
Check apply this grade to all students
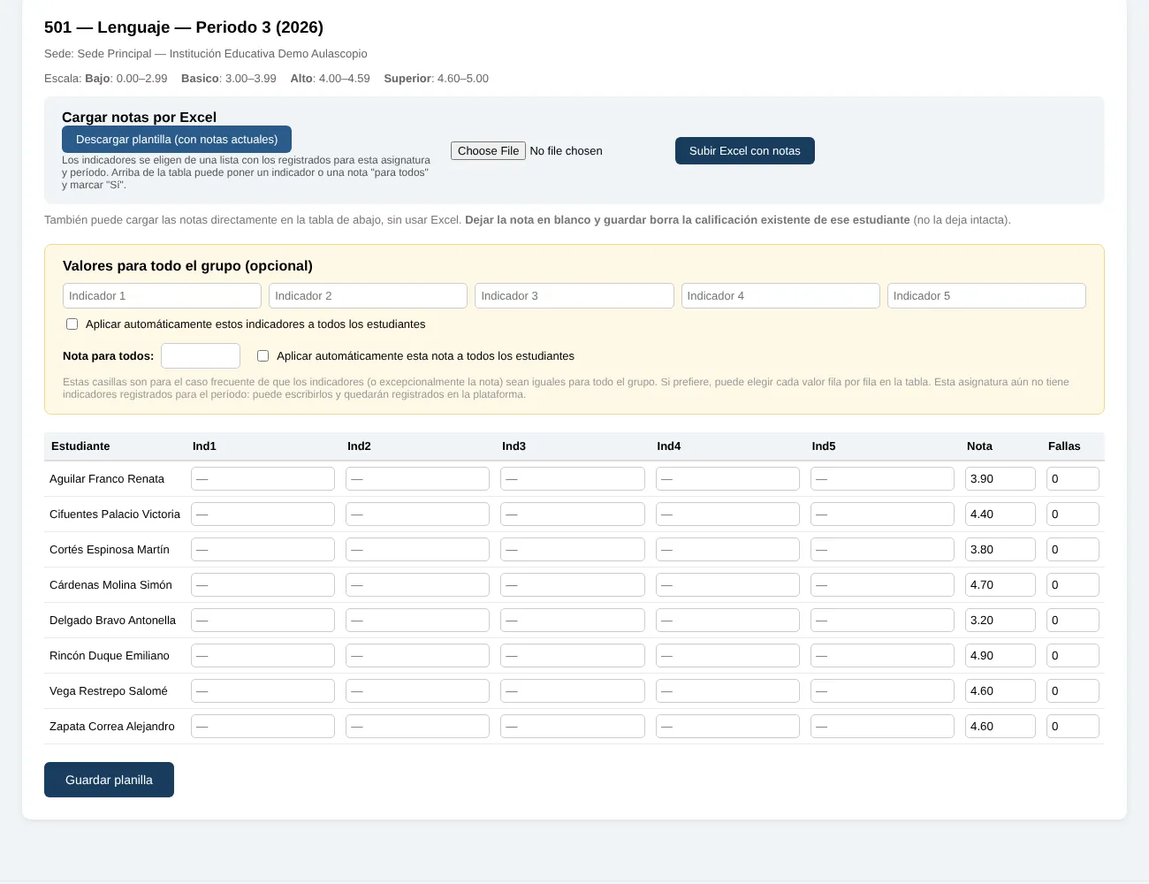pos(263,356)
